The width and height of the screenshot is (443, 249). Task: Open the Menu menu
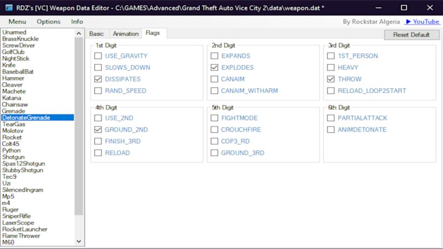[x=17, y=22]
